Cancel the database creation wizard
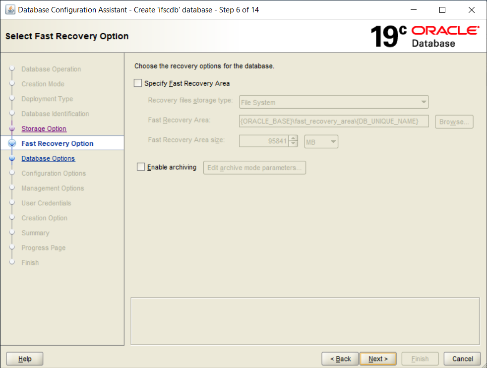Screen dimensions: 487x368 coord(462,359)
